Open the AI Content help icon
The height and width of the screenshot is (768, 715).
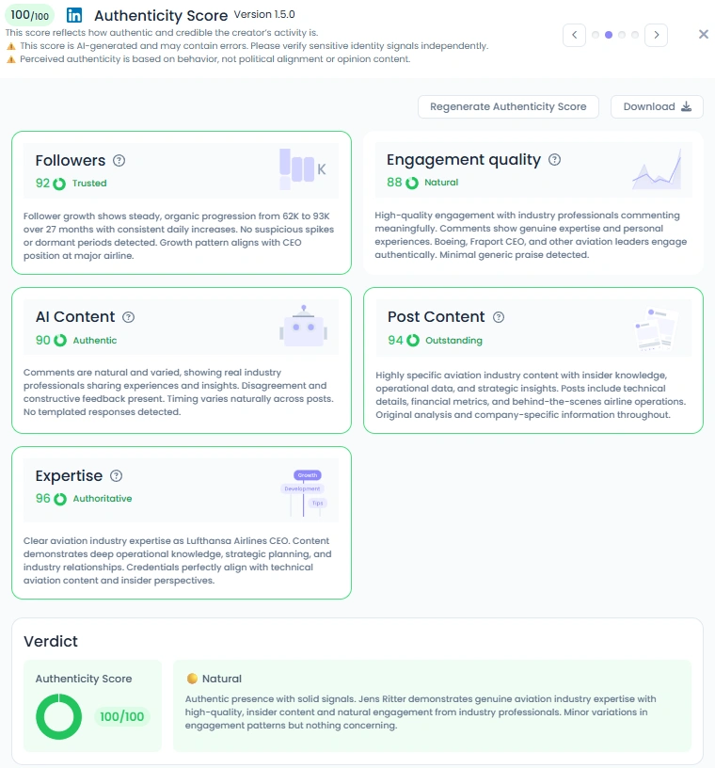coord(128,317)
